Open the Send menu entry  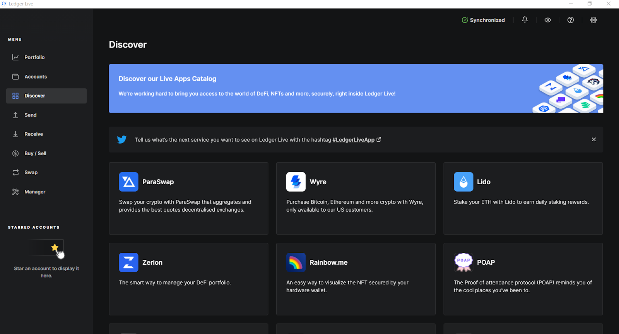click(46, 115)
